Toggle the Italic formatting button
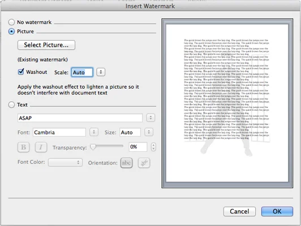Viewport: 301px width, 226px height. [x=41, y=147]
